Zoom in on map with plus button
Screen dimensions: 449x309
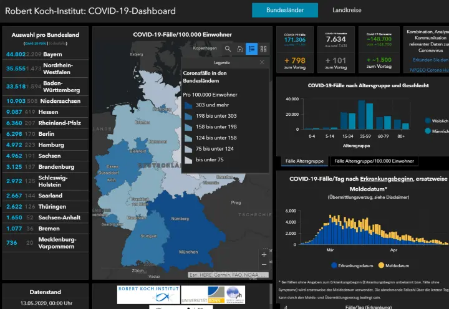tap(264, 254)
